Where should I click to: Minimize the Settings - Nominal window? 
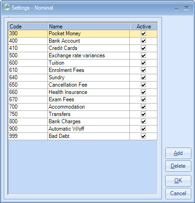(x=176, y=8)
